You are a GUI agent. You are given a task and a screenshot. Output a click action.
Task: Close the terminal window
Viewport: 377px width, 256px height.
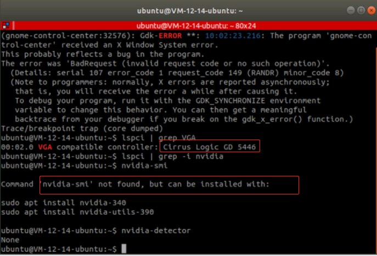pyautogui.click(x=371, y=10)
